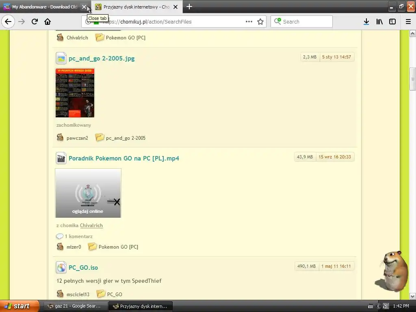Click the scrollbar up arrow
The height and width of the screenshot is (312, 416).
click(x=413, y=34)
